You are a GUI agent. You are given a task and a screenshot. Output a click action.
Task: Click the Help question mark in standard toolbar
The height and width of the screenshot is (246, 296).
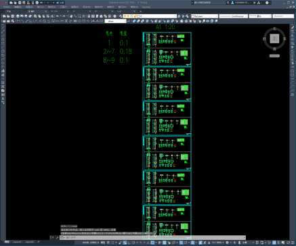tap(115, 16)
